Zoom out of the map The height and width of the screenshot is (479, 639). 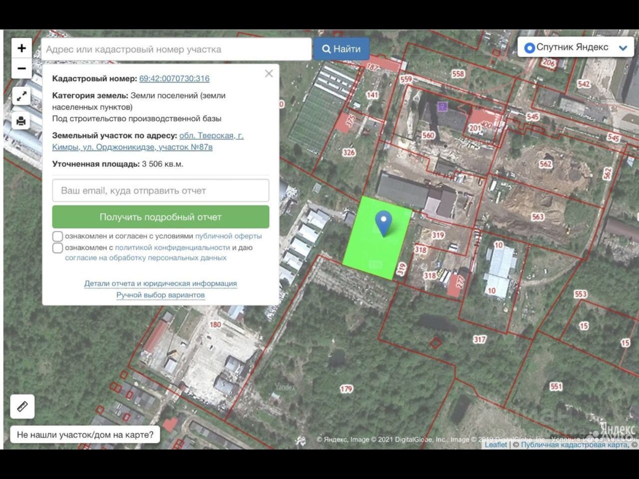point(21,68)
